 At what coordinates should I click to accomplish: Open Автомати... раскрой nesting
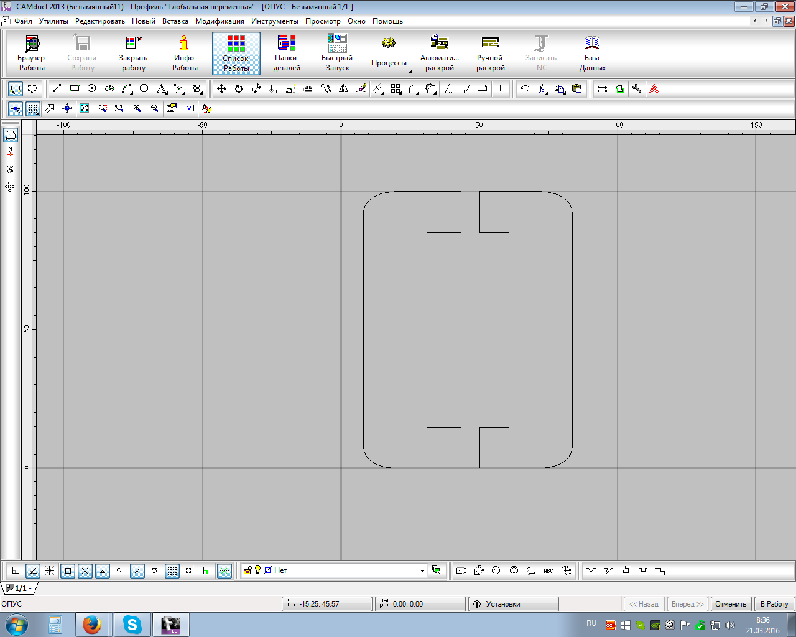click(440, 53)
